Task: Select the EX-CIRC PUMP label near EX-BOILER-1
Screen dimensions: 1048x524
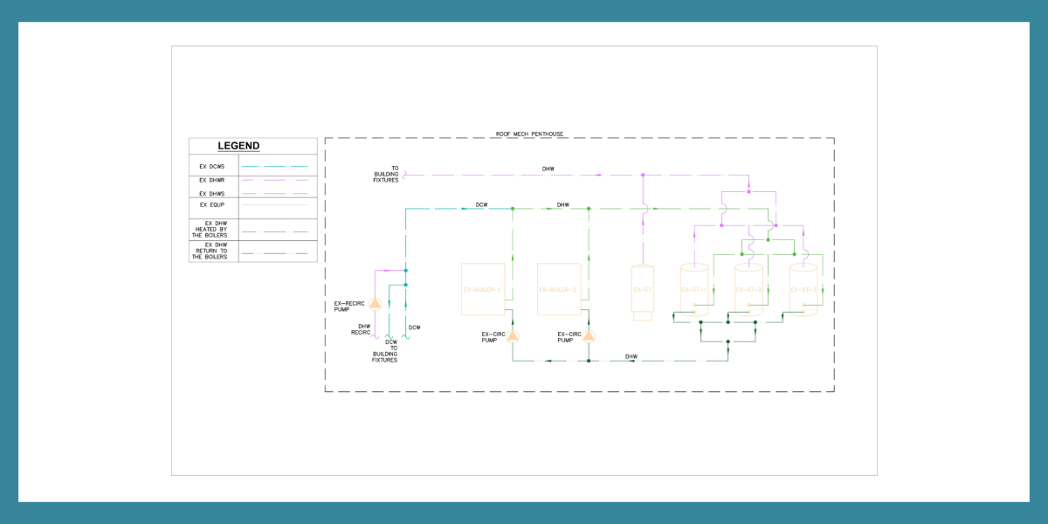Action: 493,336
